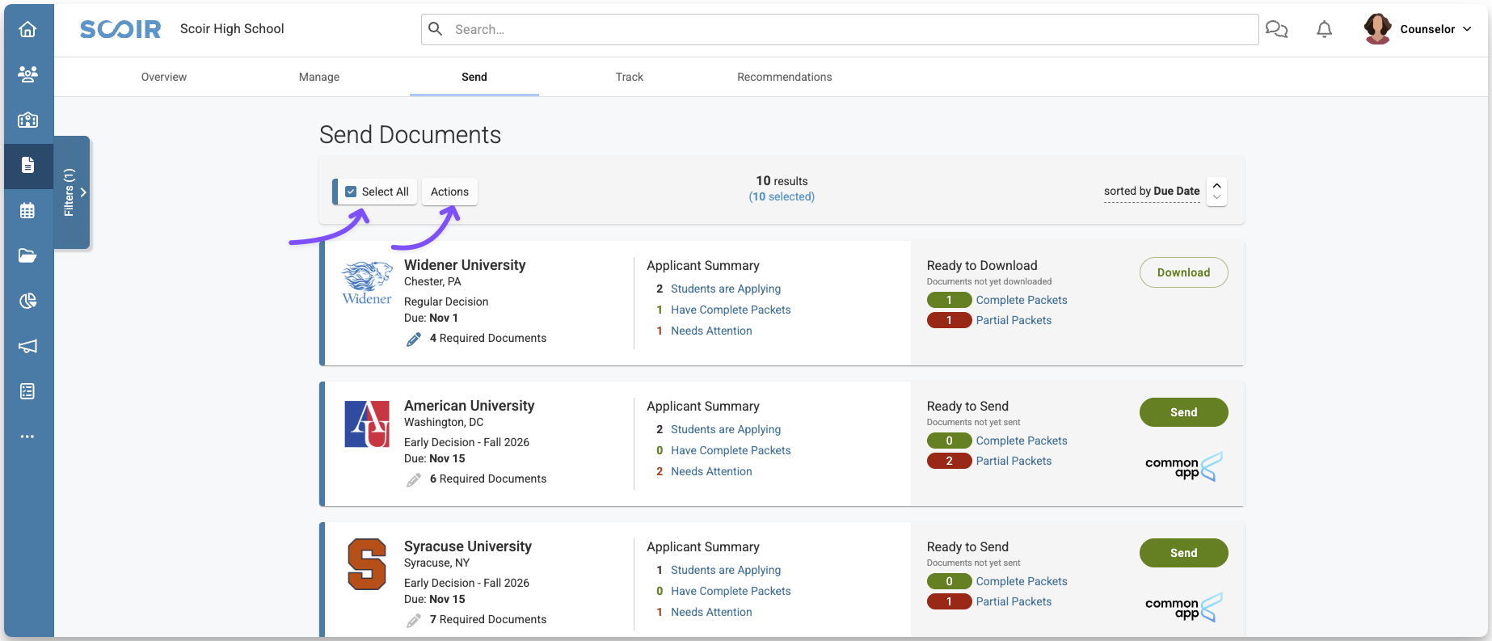Viewport: 1492px width, 641px height.
Task: Click the Syracuse University logo
Action: (367, 564)
